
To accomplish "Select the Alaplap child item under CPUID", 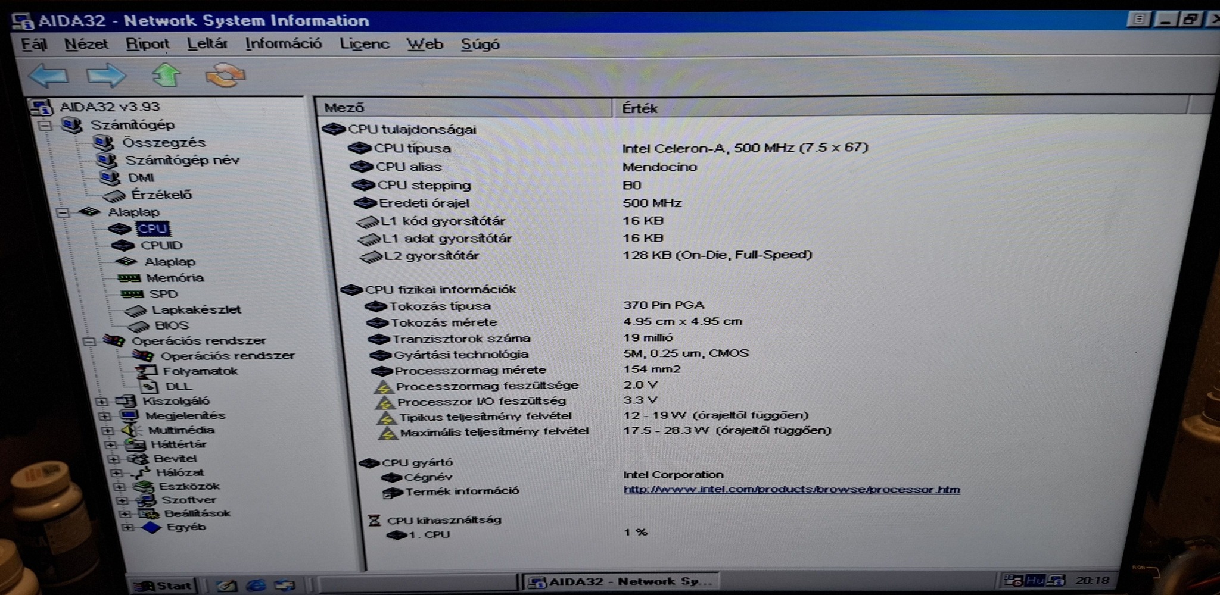I will coord(170,262).
